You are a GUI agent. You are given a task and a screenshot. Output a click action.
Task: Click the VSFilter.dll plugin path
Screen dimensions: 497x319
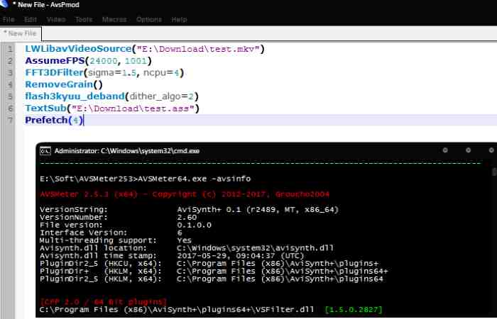point(177,309)
